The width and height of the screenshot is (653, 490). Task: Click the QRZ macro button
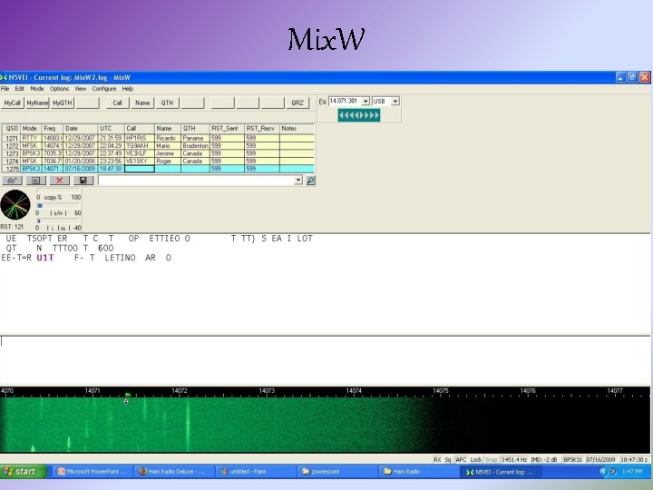point(297,103)
